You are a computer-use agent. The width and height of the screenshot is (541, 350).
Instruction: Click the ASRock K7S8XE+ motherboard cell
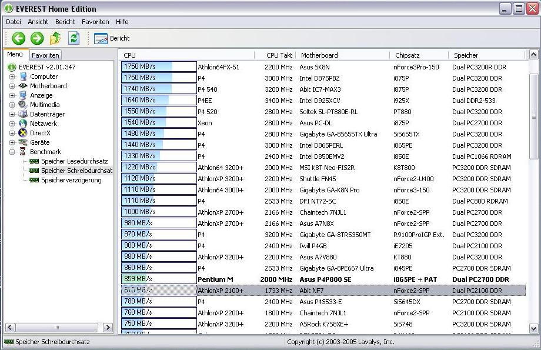pos(324,324)
